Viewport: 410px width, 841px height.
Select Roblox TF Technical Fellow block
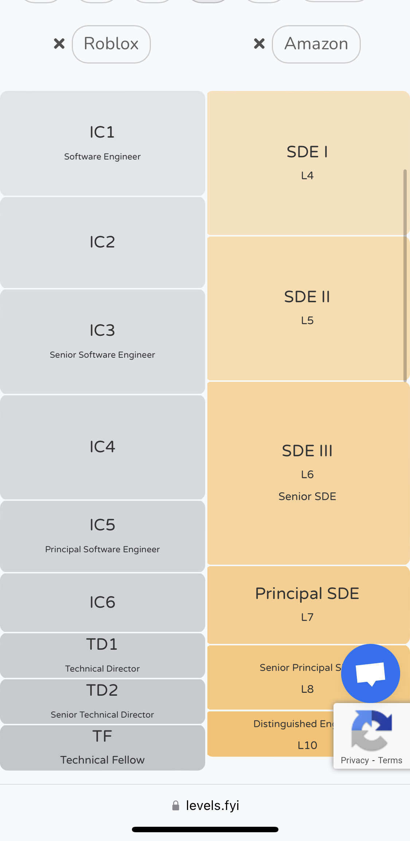(x=102, y=747)
